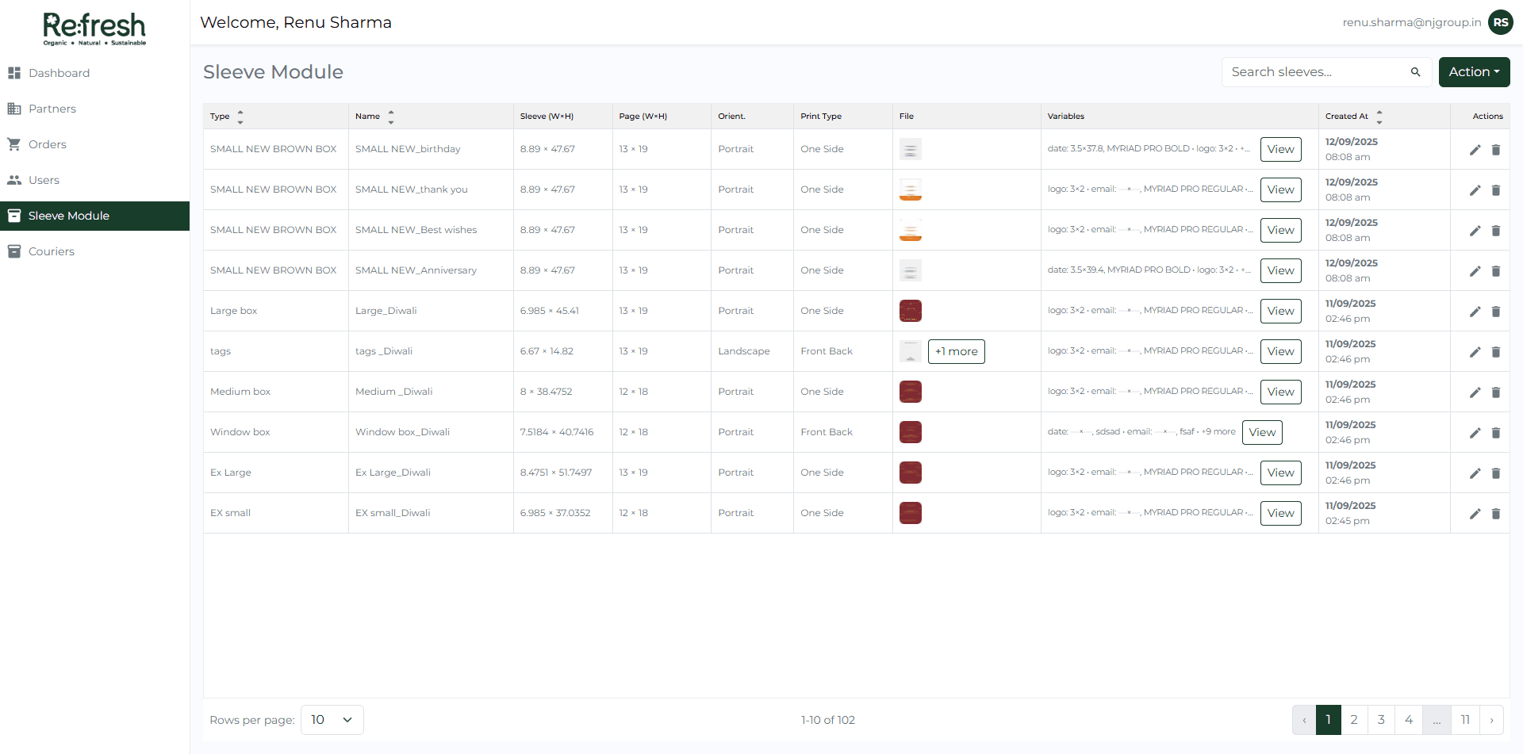Image resolution: width=1523 pixels, height=754 pixels.
Task: View variables for SMALL NEW_birthday
Action: pyautogui.click(x=1280, y=149)
